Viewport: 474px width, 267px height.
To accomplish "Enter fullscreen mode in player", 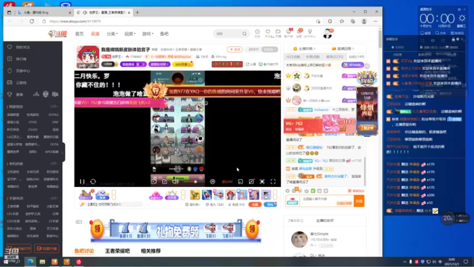I will pyautogui.click(x=273, y=182).
